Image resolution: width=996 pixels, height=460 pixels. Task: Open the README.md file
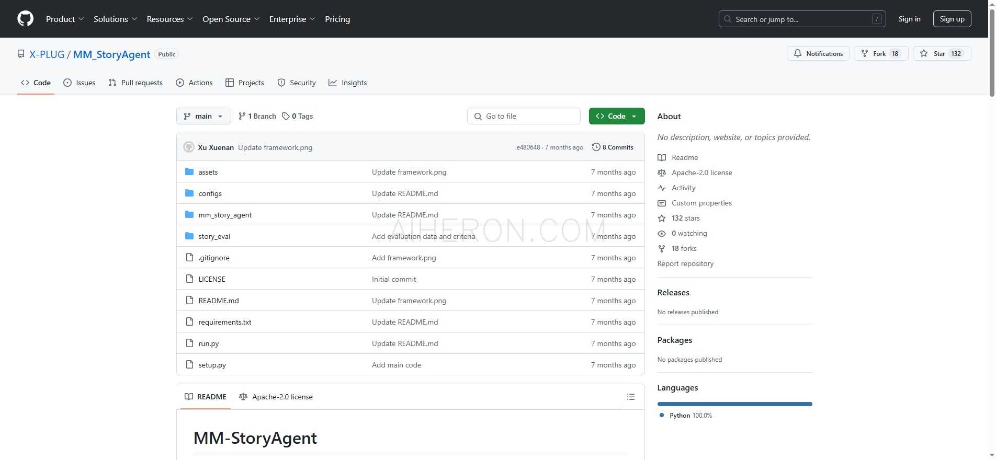tap(219, 301)
